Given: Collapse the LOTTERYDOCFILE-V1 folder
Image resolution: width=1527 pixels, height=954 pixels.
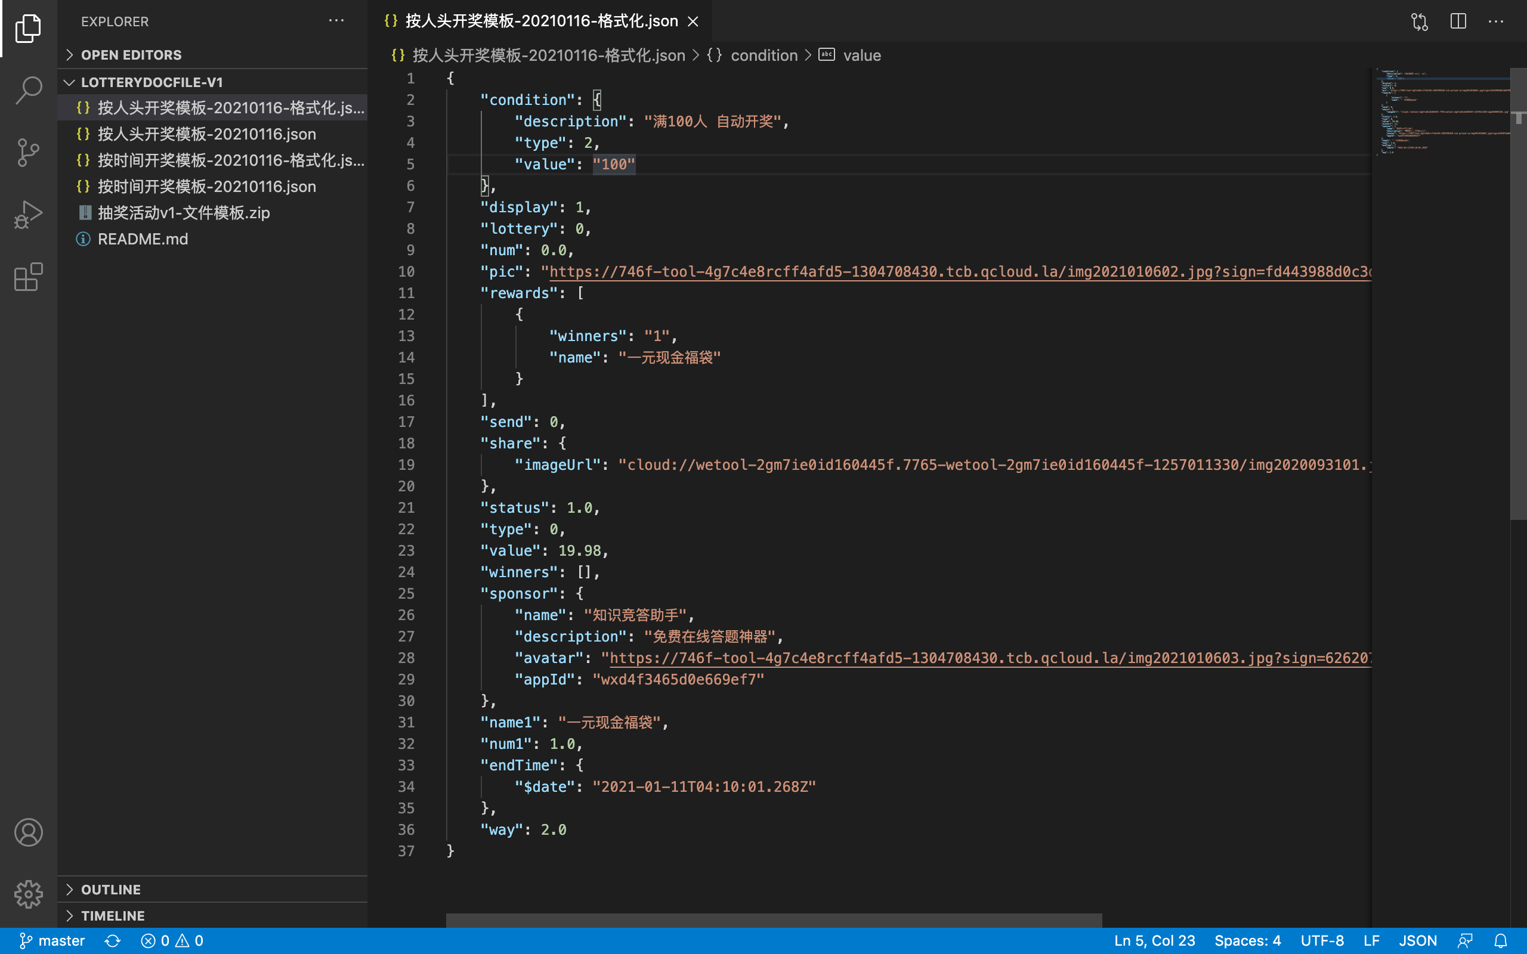Looking at the screenshot, I should [x=152, y=82].
